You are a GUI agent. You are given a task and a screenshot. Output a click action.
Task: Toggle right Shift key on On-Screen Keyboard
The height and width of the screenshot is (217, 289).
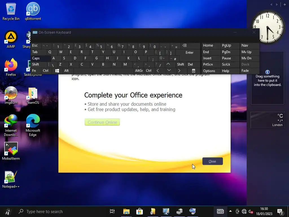pyautogui.click(x=181, y=64)
